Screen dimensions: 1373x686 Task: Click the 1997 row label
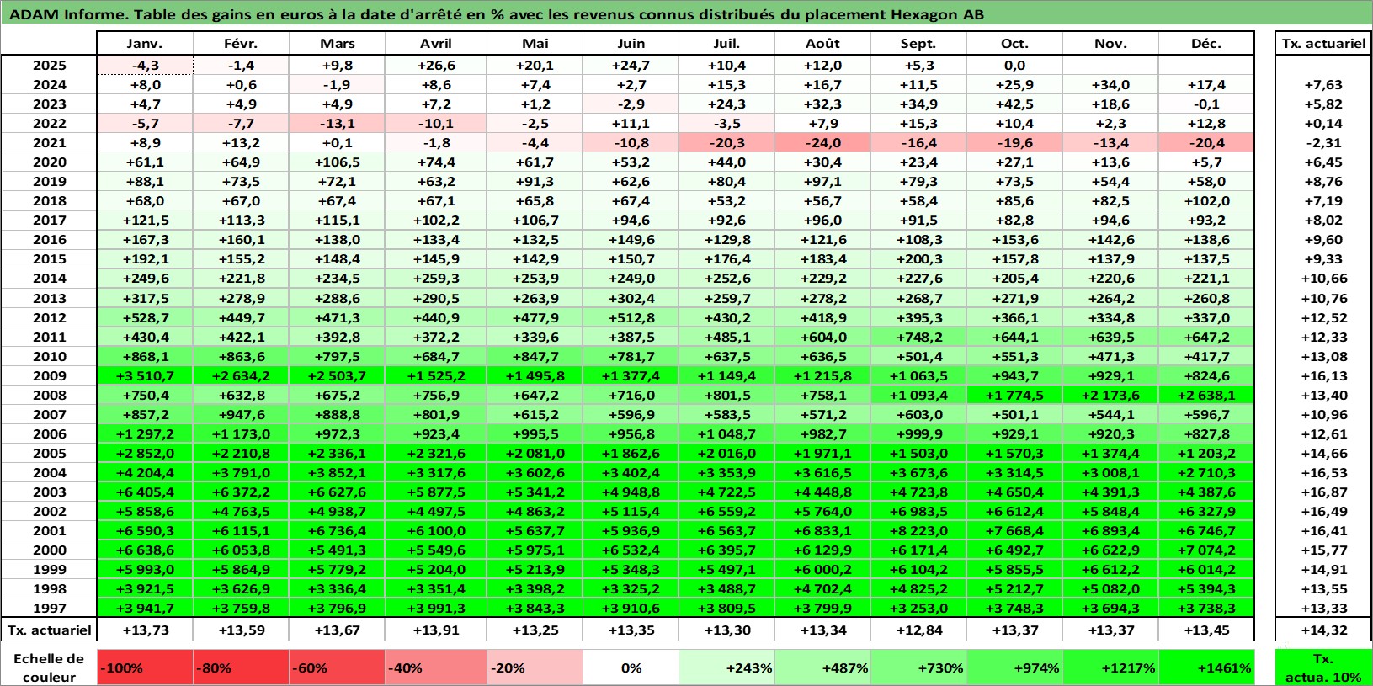tap(49, 608)
